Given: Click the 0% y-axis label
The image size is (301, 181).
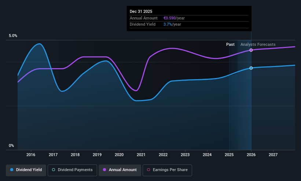Looking at the screenshot, I should tap(11, 146).
